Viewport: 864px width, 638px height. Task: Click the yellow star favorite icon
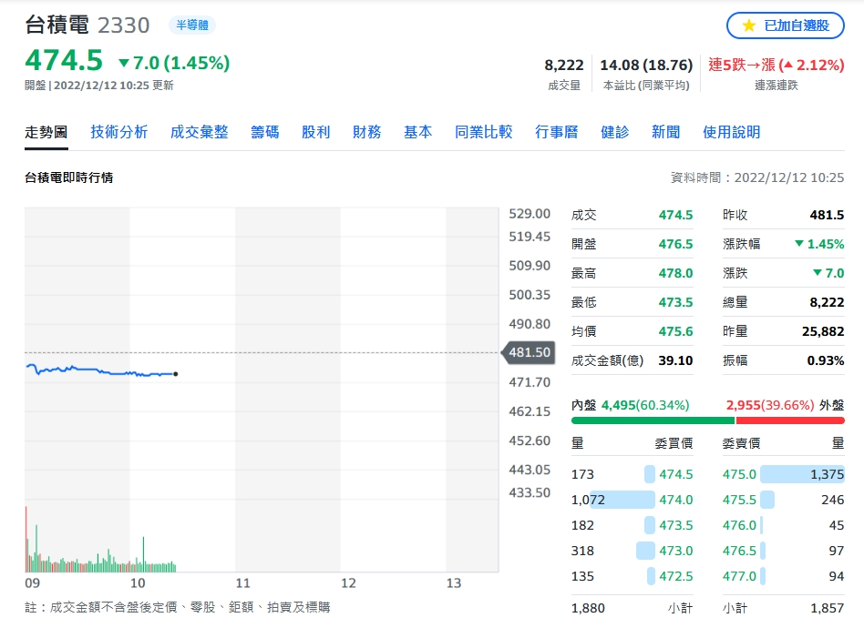[748, 25]
